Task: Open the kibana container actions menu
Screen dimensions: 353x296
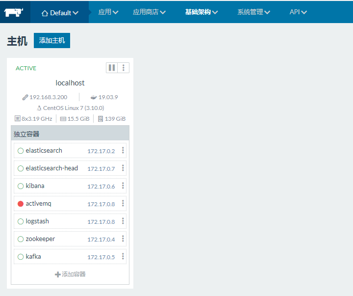Action: click(123, 186)
